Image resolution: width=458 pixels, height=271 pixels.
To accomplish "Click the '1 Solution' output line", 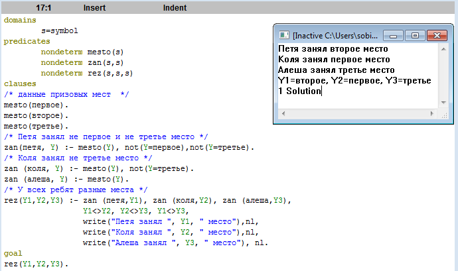I will pyautogui.click(x=299, y=91).
